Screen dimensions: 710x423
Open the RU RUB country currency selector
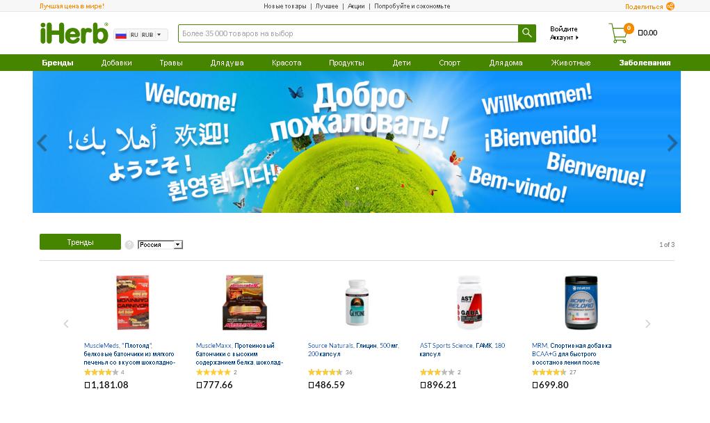click(x=141, y=35)
